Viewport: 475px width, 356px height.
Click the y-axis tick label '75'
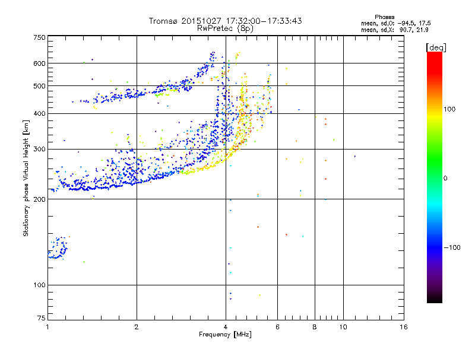coord(42,318)
